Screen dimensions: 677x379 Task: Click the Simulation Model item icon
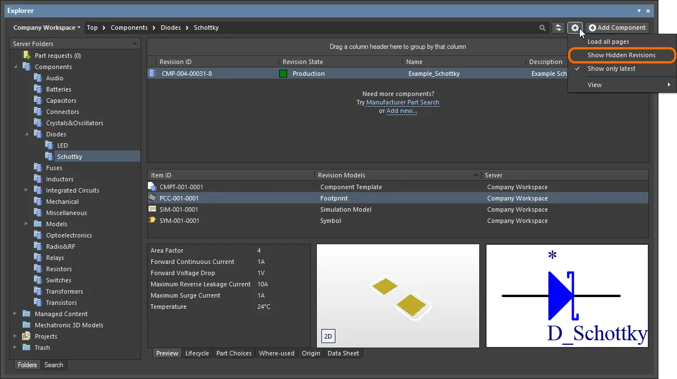coord(152,209)
